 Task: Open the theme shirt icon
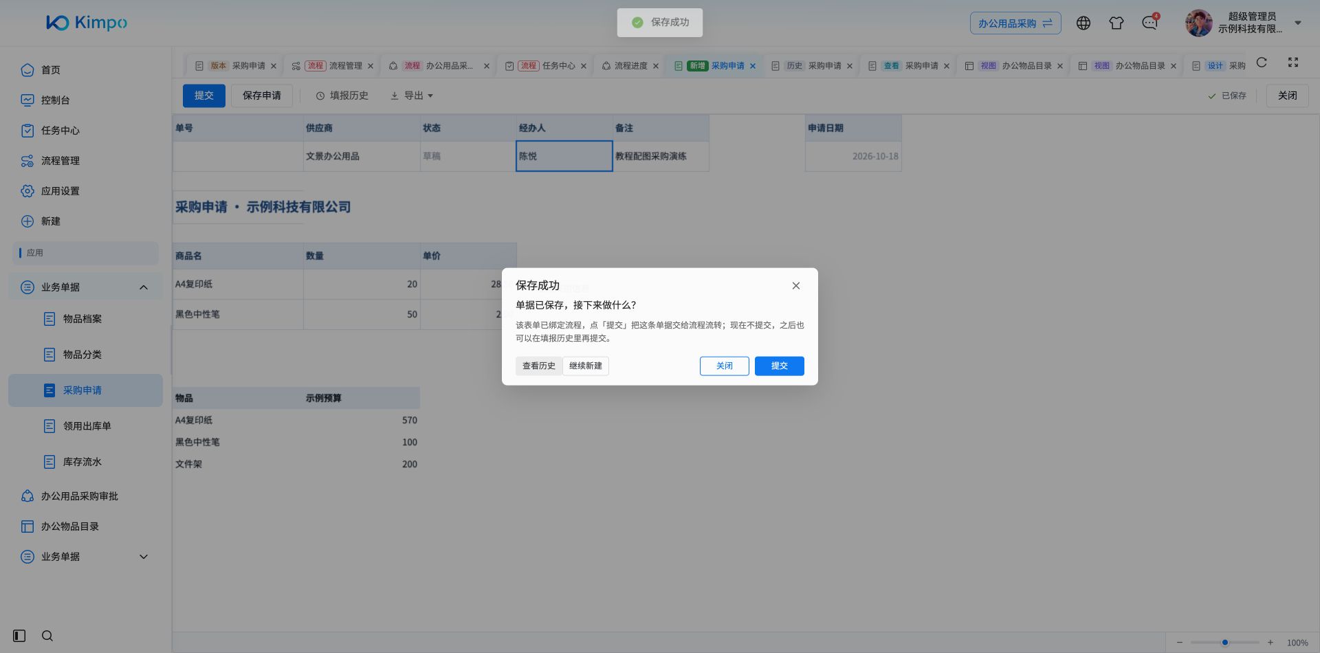tap(1116, 23)
